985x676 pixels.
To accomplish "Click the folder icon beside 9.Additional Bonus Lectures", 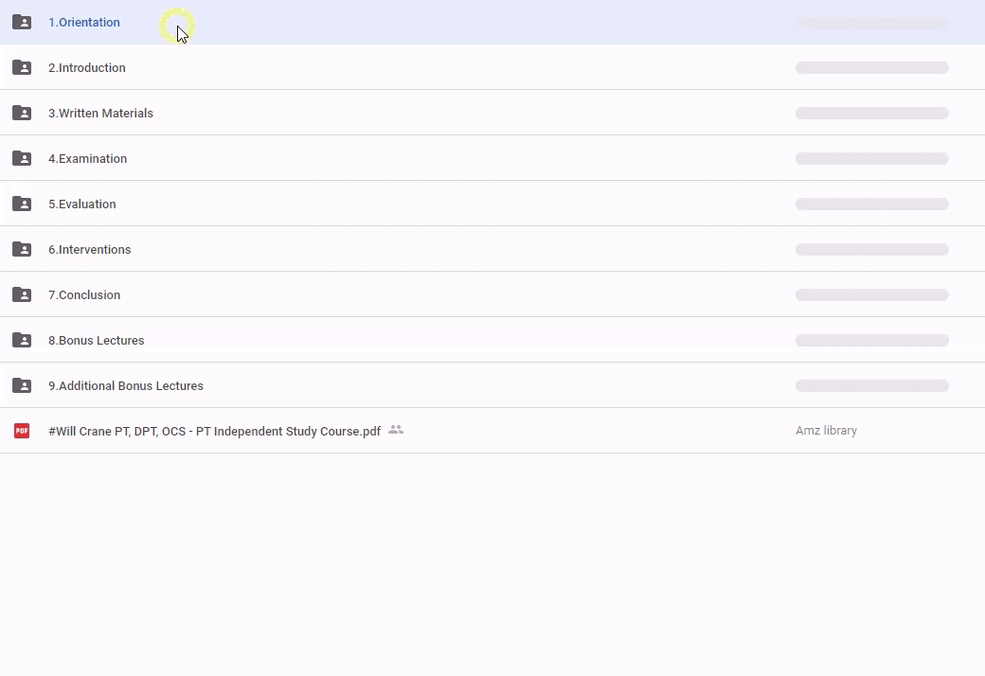I will [22, 385].
